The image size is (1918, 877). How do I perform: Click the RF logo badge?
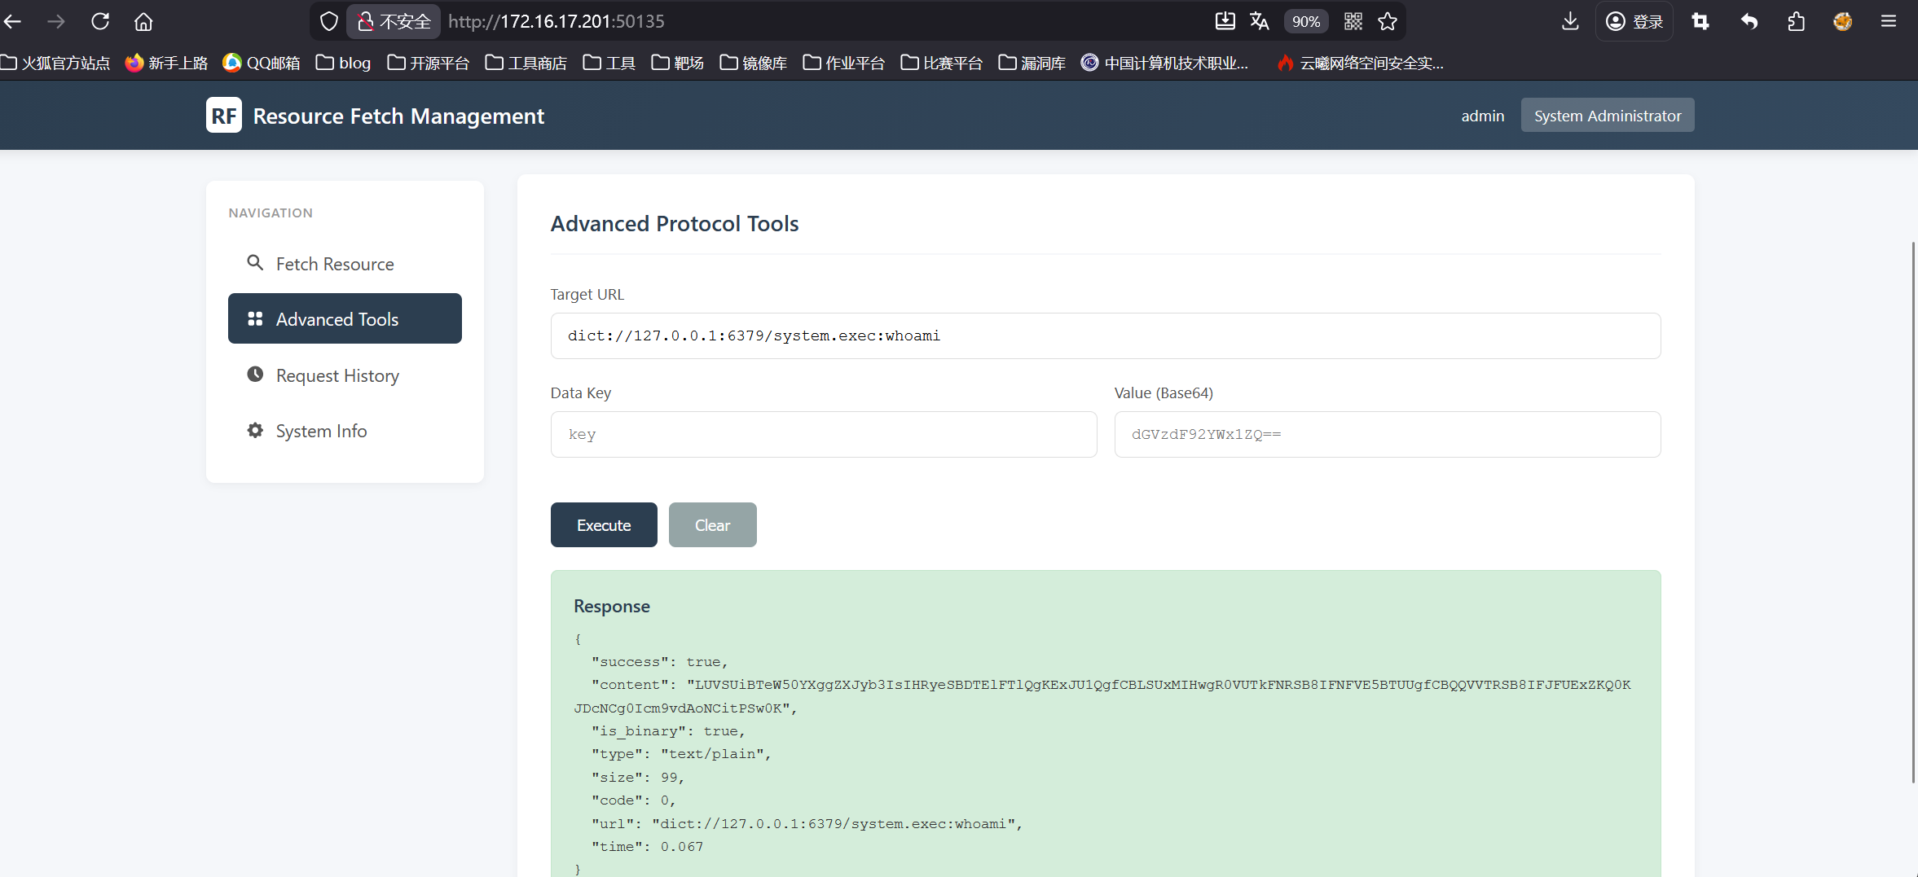point(224,116)
